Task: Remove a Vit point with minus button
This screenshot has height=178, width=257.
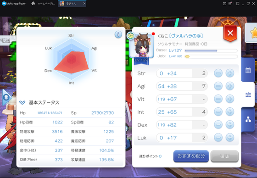Action: pos(218,99)
